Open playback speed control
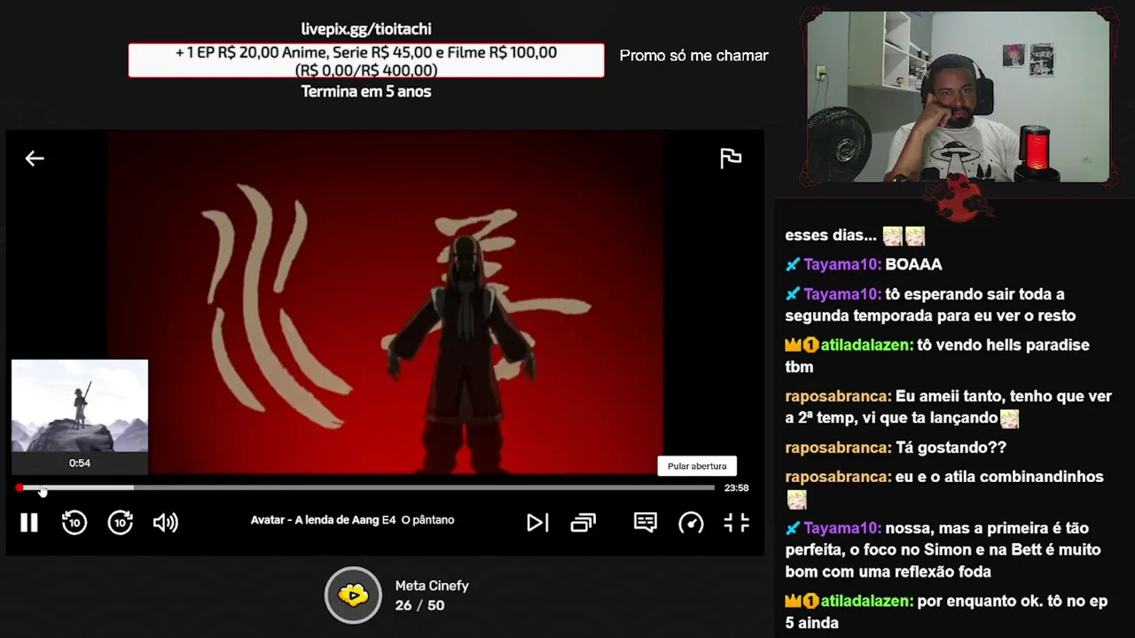 (x=691, y=523)
